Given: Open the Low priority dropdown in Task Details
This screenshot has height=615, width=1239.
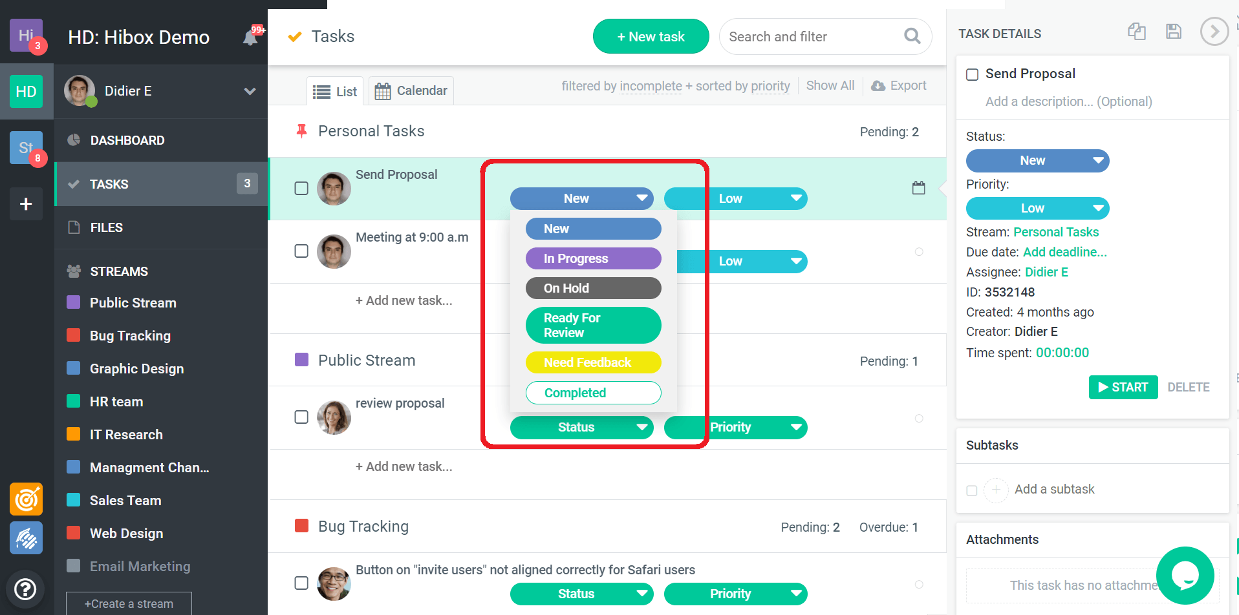Looking at the screenshot, I should pos(1037,208).
